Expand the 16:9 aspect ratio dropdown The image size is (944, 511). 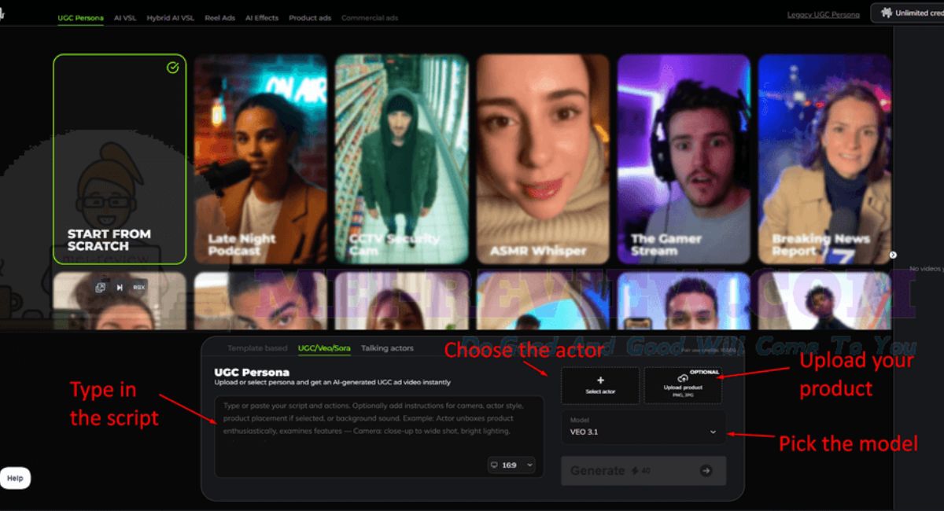tap(511, 465)
